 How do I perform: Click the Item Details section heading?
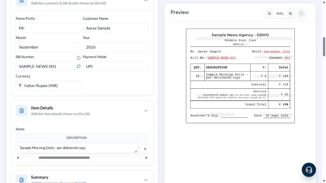(42, 108)
